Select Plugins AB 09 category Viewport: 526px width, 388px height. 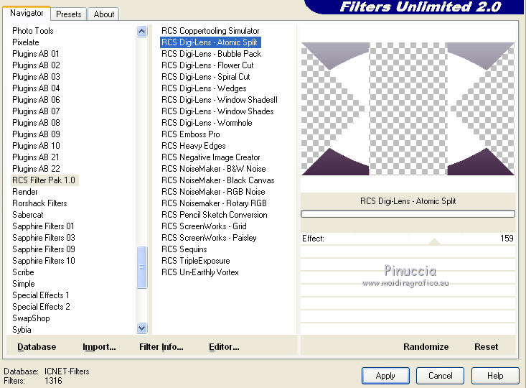point(36,134)
